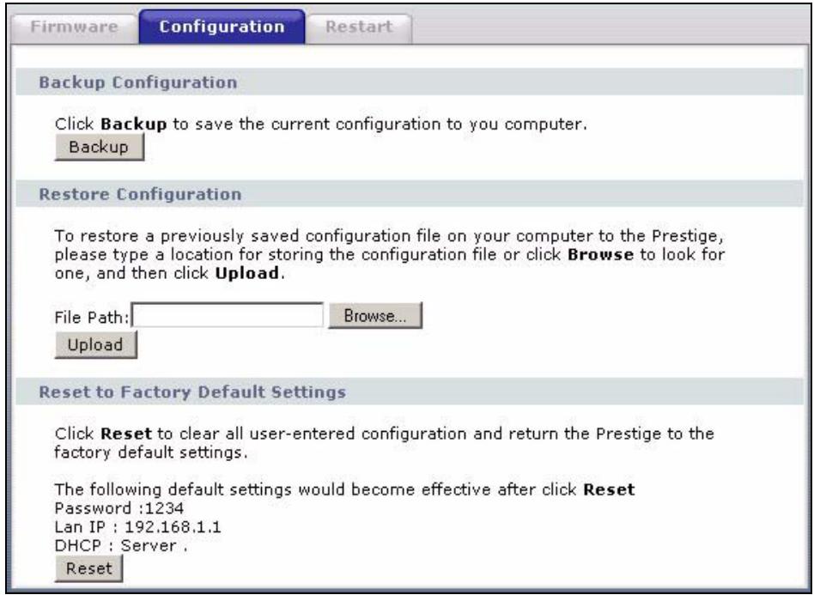Click the Backup button

[x=99, y=147]
